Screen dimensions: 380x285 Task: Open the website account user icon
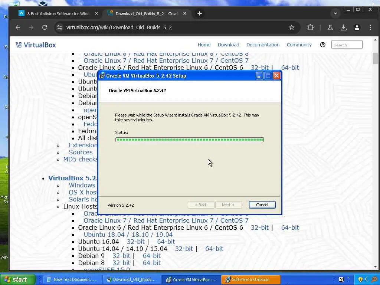coord(322,45)
